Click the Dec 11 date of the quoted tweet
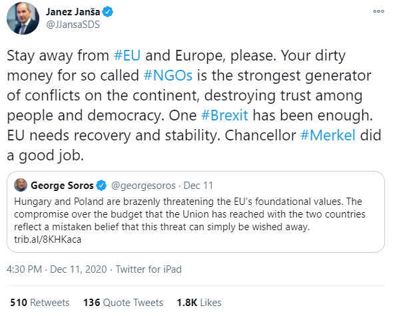This screenshot has height=316, width=395. pyautogui.click(x=198, y=186)
